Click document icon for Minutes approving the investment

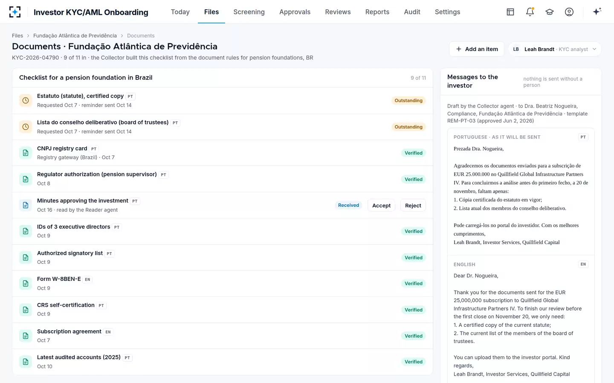pos(26,205)
